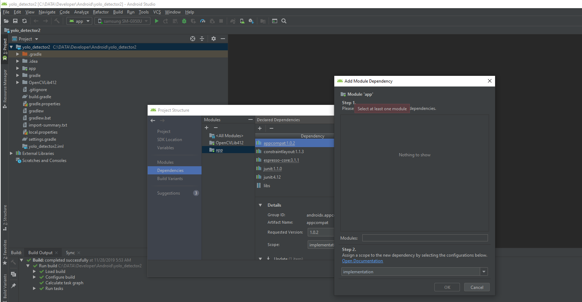Expand the .gradle folder
Viewport: 582px width, 302px height.
click(x=18, y=54)
